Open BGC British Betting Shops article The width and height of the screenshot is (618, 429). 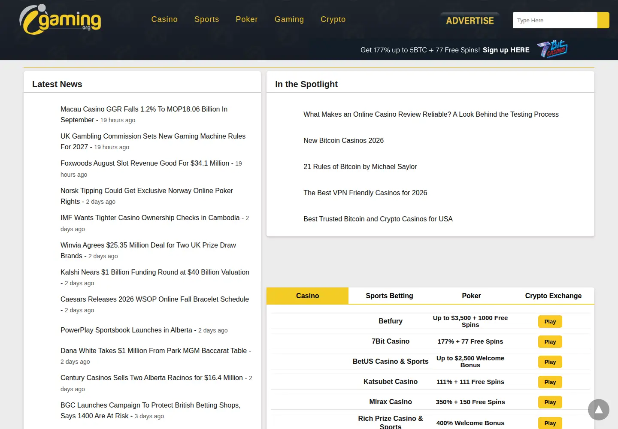[x=150, y=411]
